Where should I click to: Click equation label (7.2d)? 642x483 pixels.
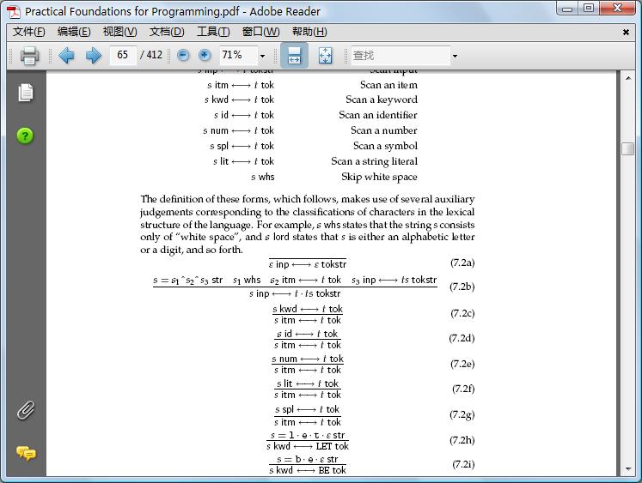tap(462, 338)
